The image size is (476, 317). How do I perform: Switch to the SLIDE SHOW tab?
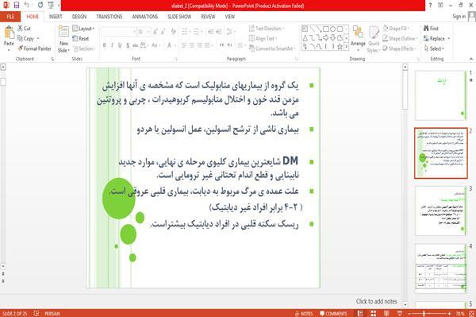[179, 17]
